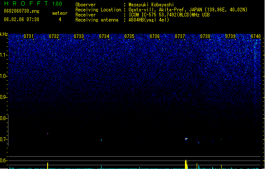Click the 0738 time marker
The image size is (265, 169).
click(205, 36)
